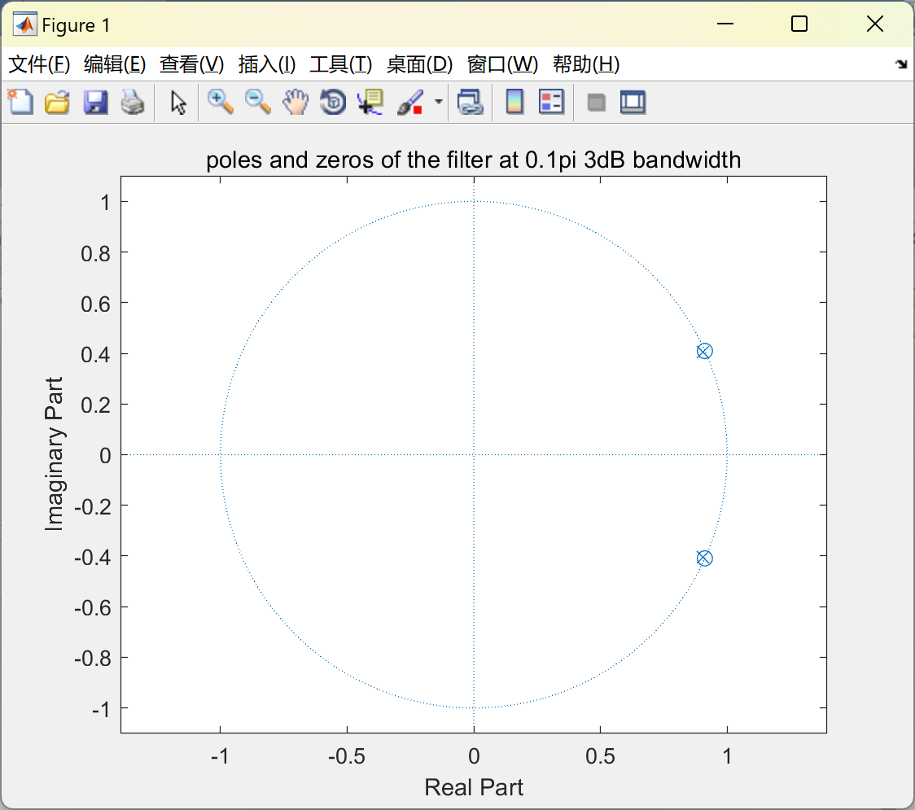The image size is (915, 810).
Task: Minimize the Figure 1 window
Action: coord(725,24)
